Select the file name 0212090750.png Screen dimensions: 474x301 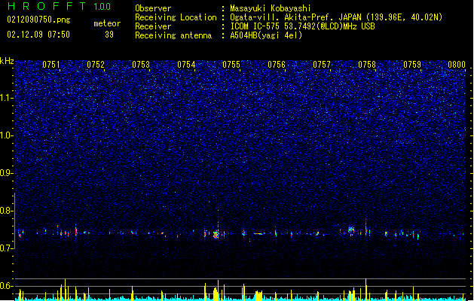[x=38, y=20]
